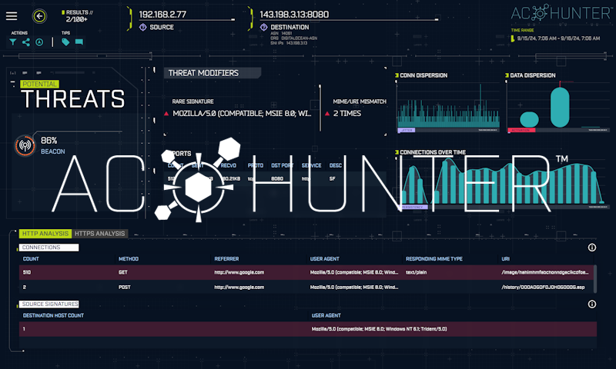Select the GET connection row with count 510

[306, 272]
